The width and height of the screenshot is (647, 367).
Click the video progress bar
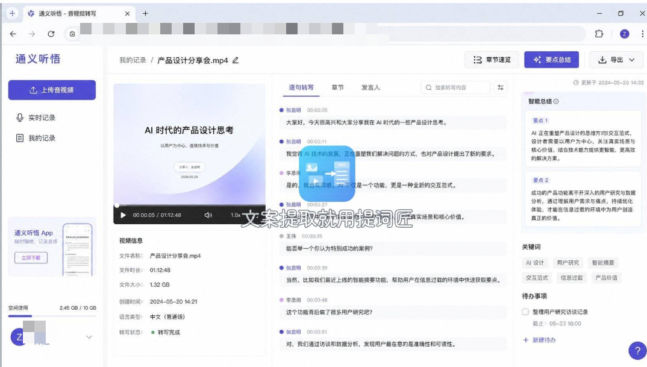pos(189,205)
